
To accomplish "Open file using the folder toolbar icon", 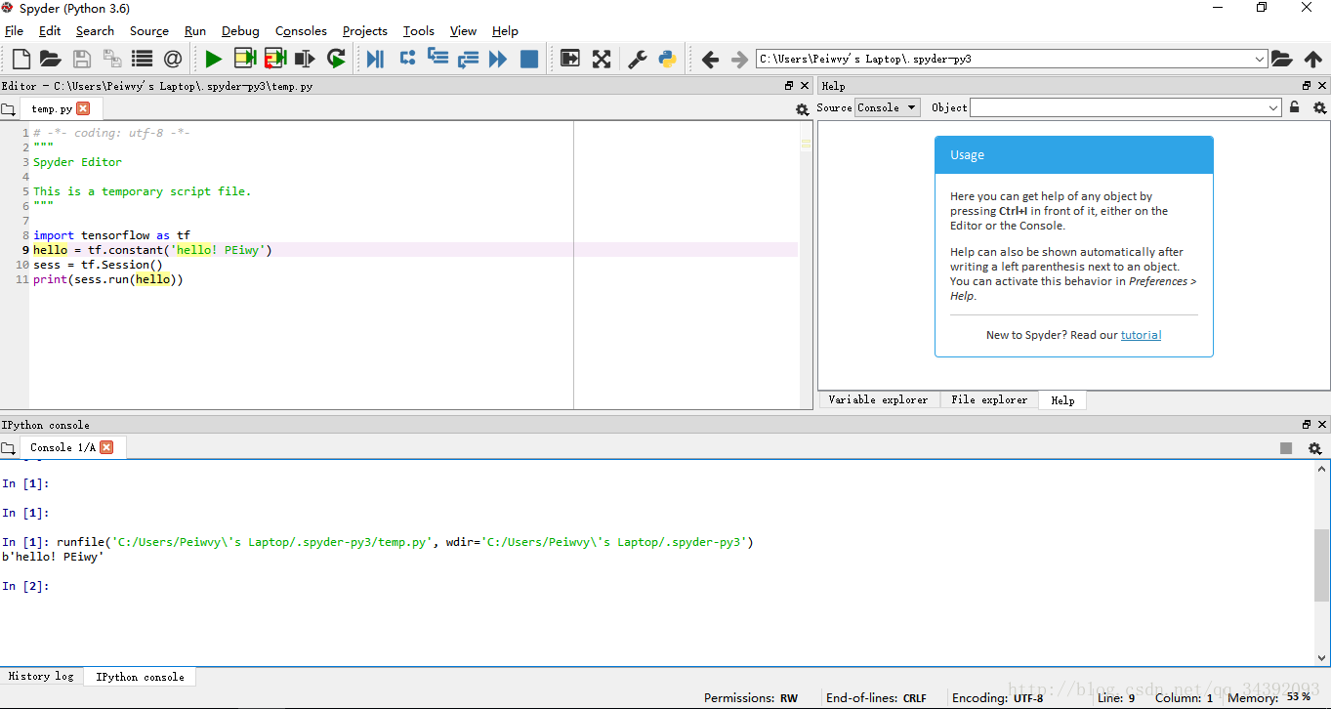I will click(50, 59).
